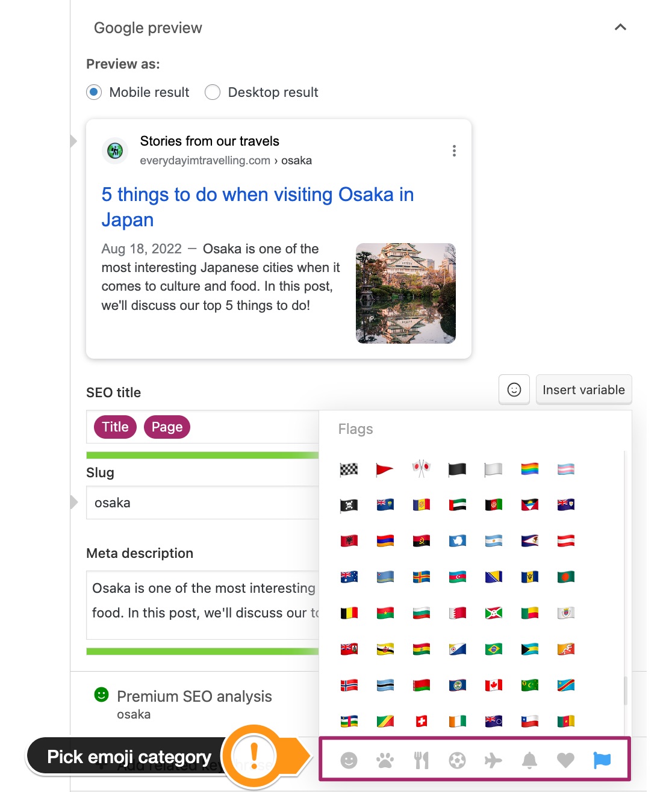This screenshot has height=792, width=672.
Task: Collapse the Google preview section
Action: [x=620, y=27]
